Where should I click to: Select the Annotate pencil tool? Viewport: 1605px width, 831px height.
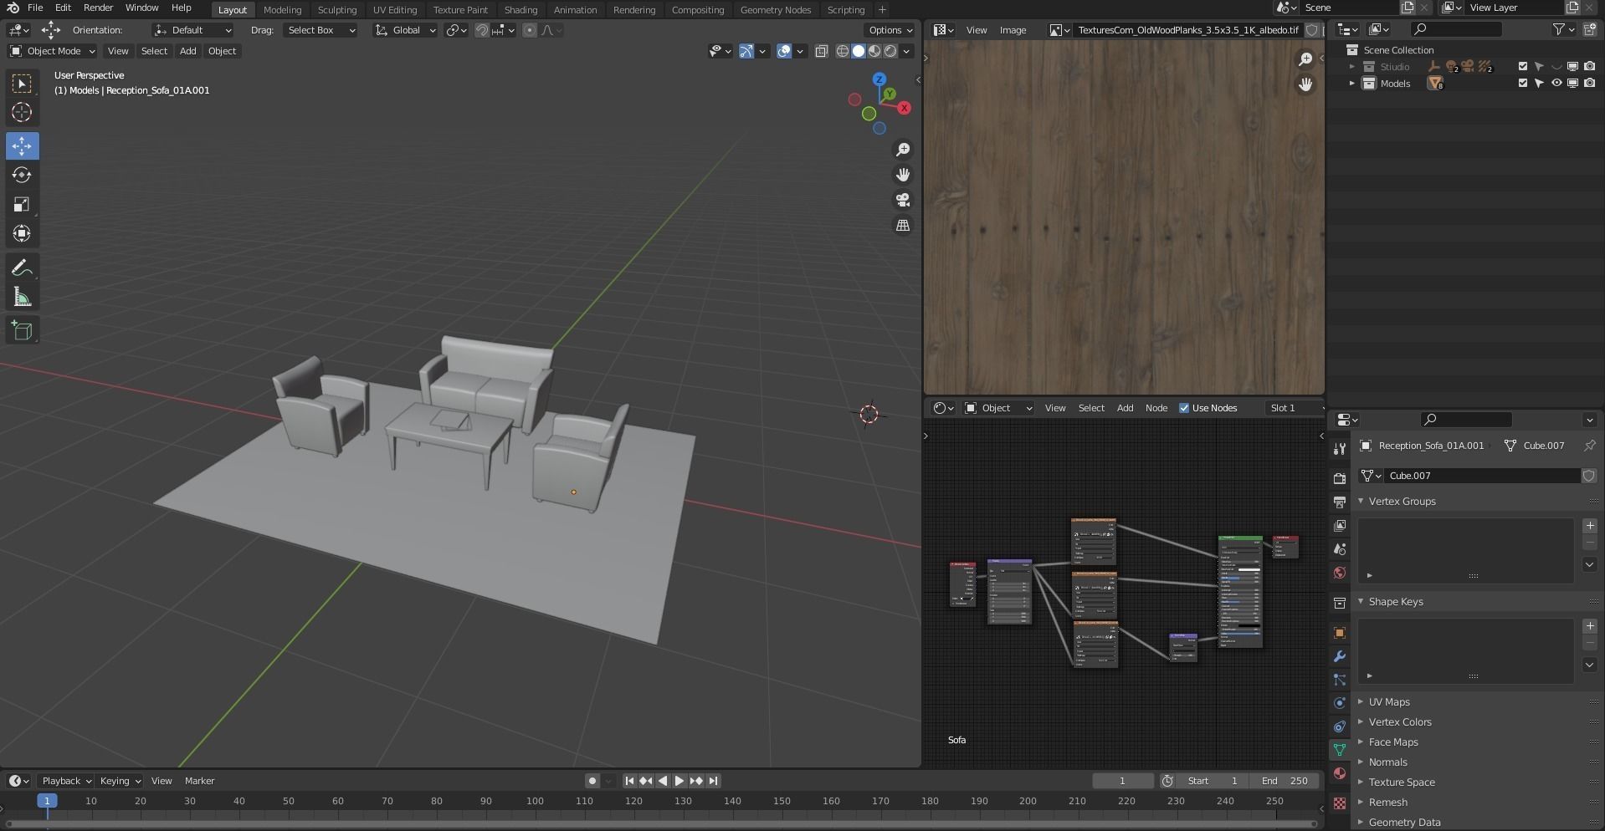(x=22, y=268)
